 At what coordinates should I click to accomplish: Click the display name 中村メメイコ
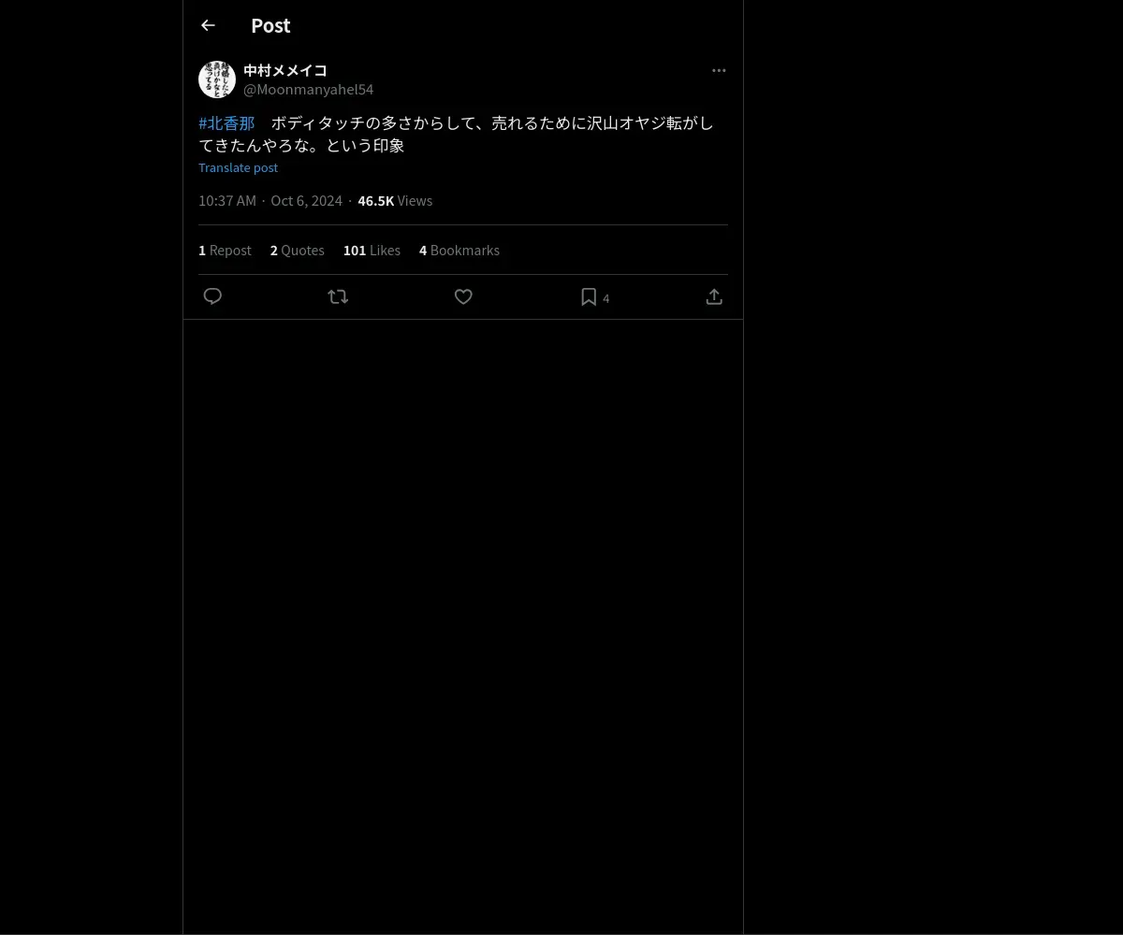click(x=285, y=70)
